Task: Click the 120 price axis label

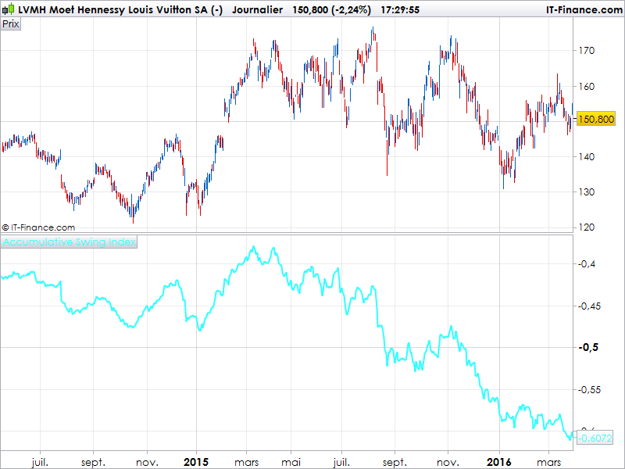Action: (587, 227)
